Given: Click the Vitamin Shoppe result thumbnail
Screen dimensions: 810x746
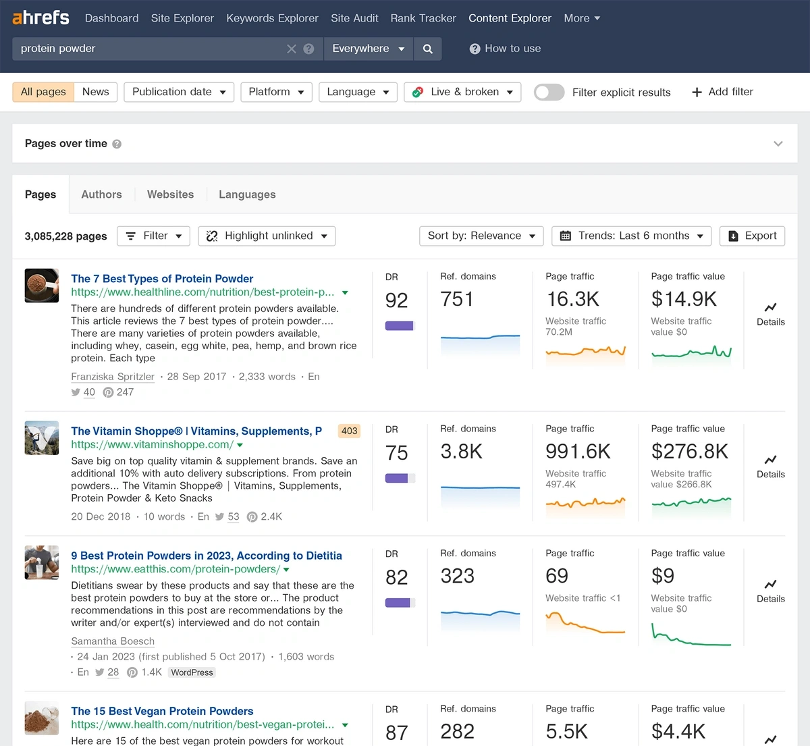Looking at the screenshot, I should (x=42, y=438).
